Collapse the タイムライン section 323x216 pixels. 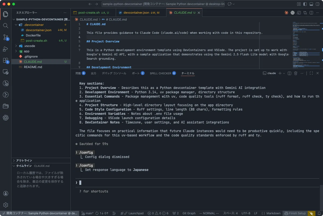tap(41, 166)
